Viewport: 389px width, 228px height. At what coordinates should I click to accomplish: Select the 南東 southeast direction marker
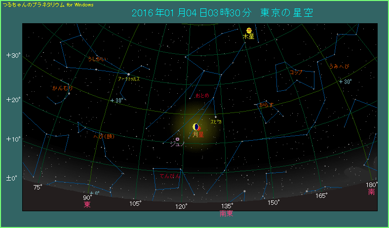(226, 213)
